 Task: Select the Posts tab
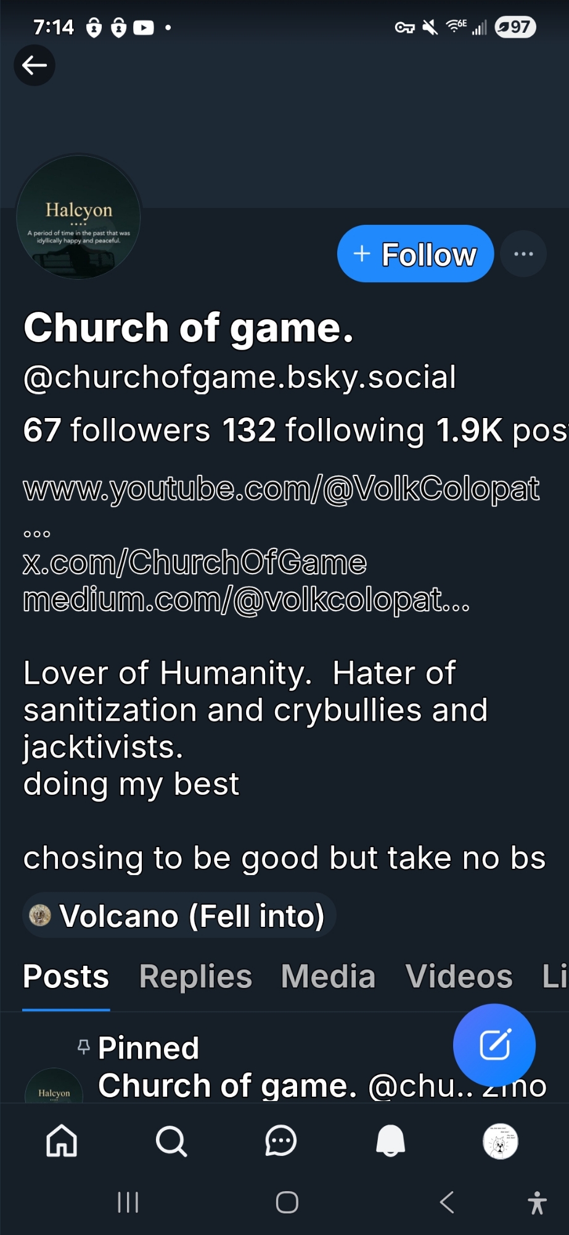click(66, 977)
